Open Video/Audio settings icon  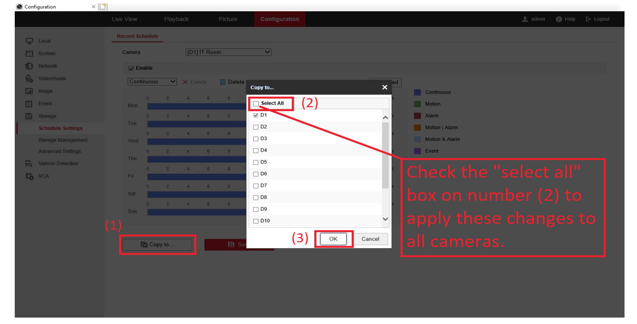point(29,78)
